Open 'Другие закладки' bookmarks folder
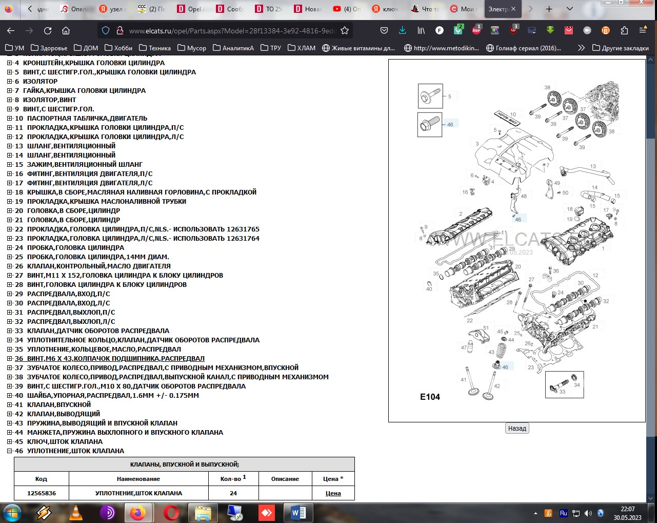657x523 pixels. point(621,48)
